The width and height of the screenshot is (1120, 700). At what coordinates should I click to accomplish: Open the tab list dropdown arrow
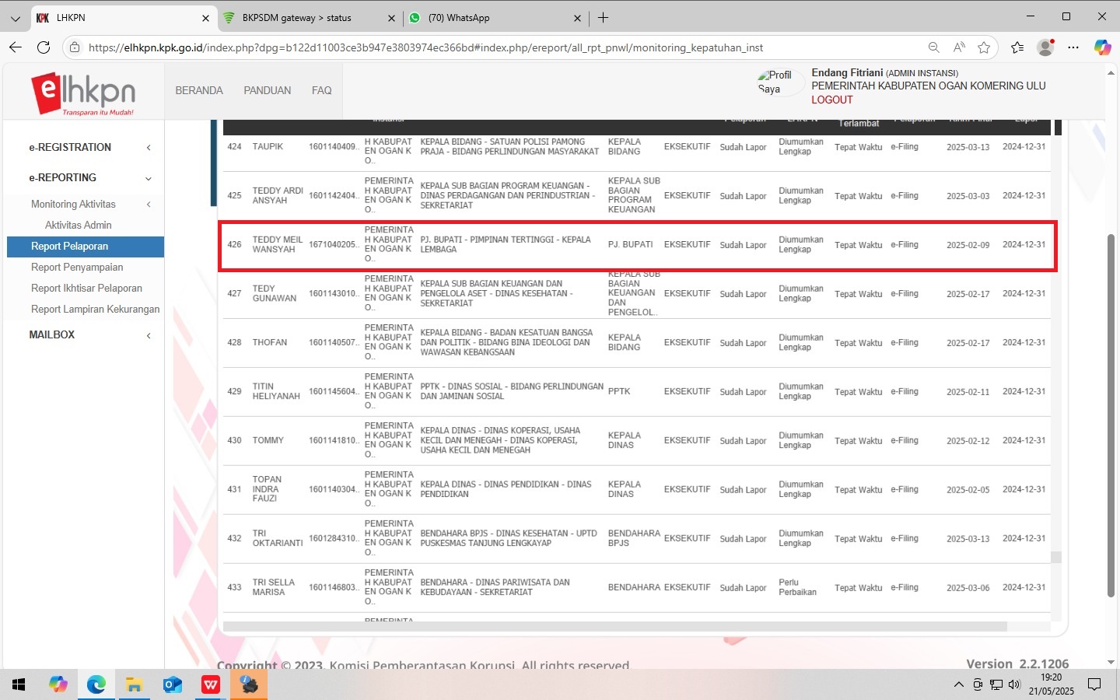coord(15,18)
